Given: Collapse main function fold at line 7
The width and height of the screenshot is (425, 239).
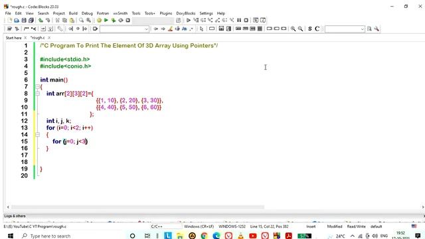Looking at the screenshot, I should tap(37, 87).
